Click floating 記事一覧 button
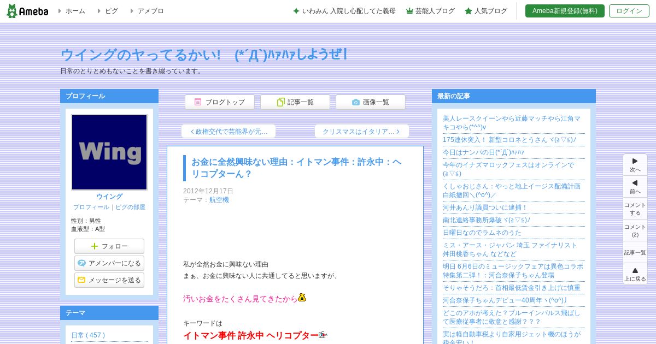Image resolution: width=656 pixels, height=344 pixels. [635, 252]
